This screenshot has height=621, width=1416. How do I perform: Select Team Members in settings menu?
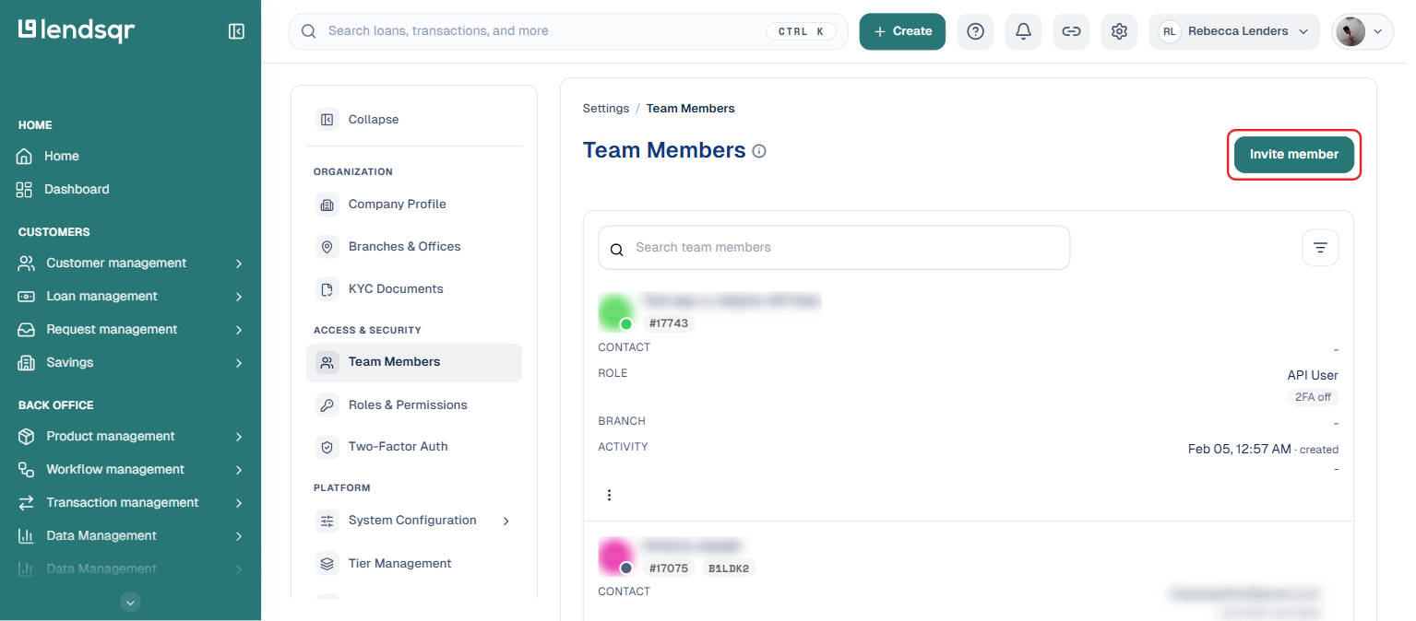414,362
